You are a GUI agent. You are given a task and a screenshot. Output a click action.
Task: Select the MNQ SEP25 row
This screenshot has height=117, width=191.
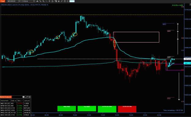point(15,110)
